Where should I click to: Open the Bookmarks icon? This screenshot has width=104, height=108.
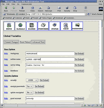coord(9,14)
